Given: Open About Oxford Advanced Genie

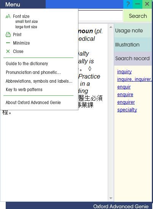Looking at the screenshot, I should click(33, 103).
